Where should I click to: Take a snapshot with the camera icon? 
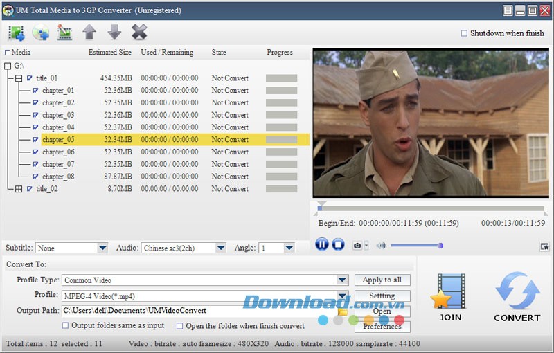pyautogui.click(x=357, y=245)
